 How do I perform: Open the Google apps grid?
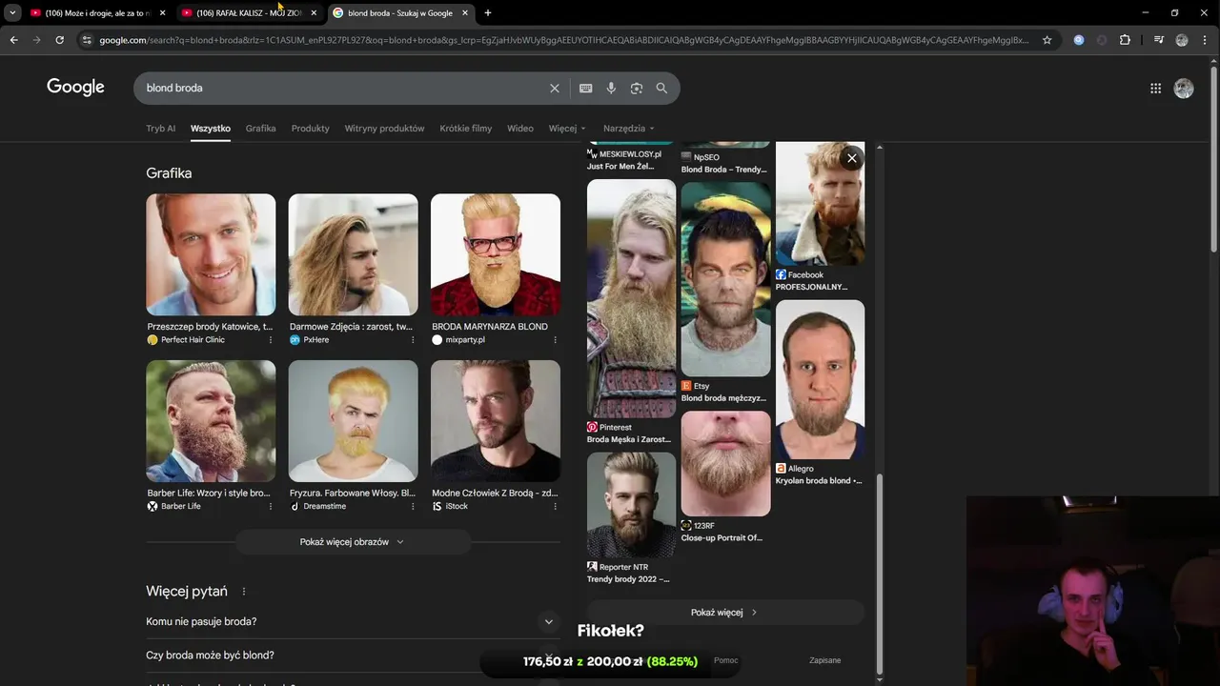click(1155, 88)
